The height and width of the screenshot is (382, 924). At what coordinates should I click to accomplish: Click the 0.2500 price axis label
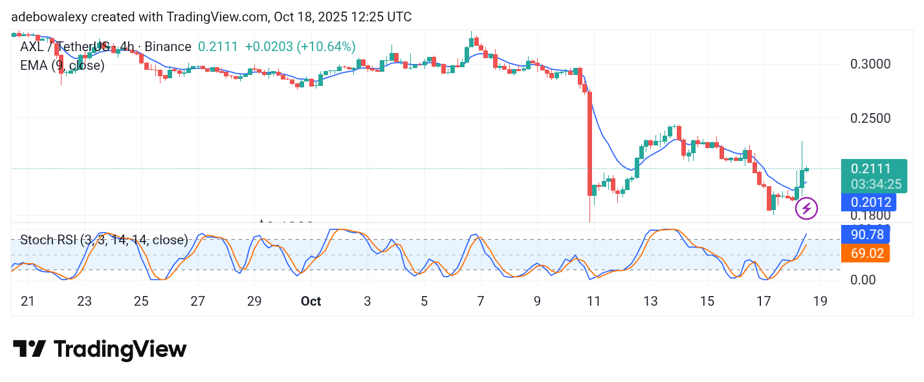[870, 118]
